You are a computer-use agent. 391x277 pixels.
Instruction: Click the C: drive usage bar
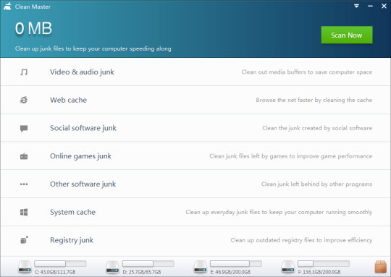pyautogui.click(x=60, y=263)
